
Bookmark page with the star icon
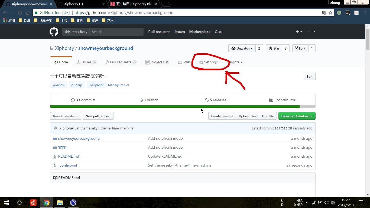tap(330, 13)
